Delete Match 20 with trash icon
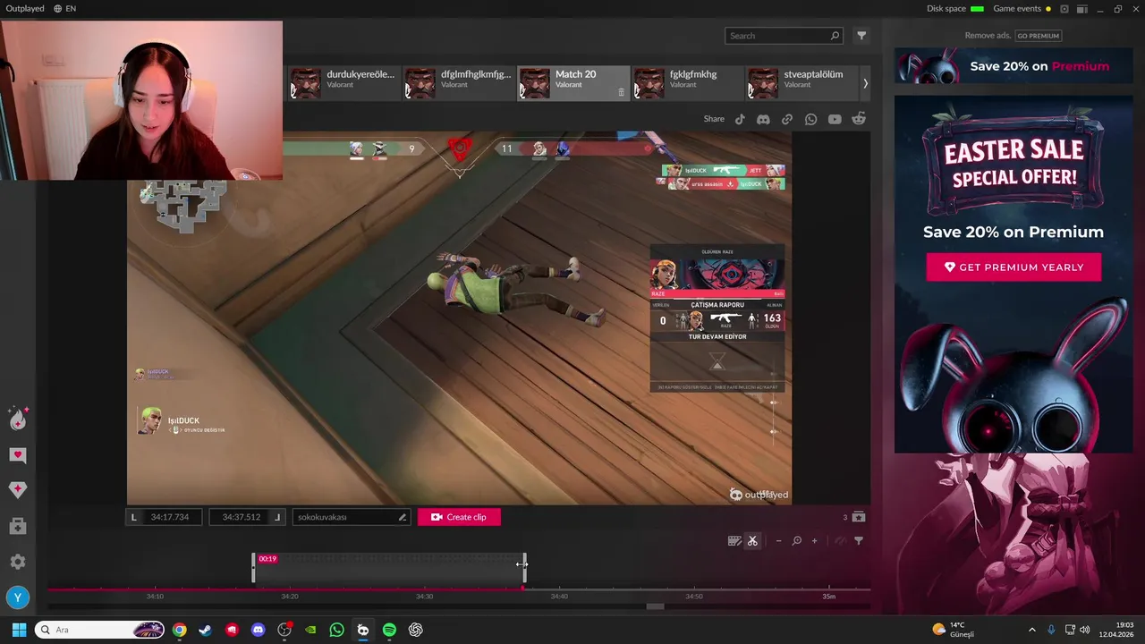 click(622, 92)
